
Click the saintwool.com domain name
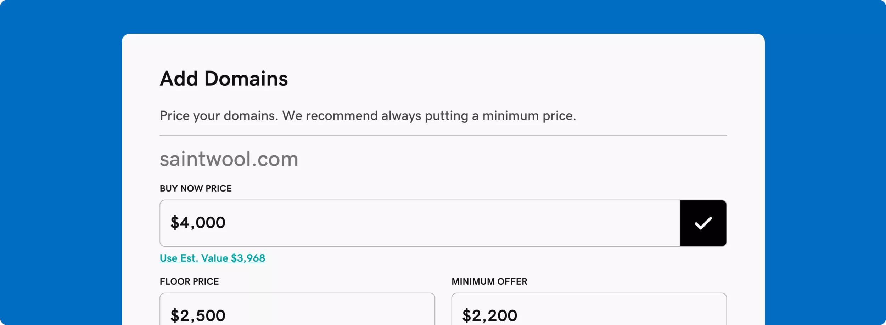(229, 159)
